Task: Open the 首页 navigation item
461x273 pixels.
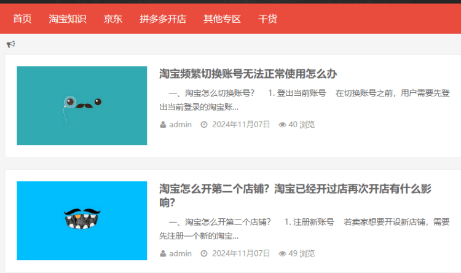Action: click(x=22, y=19)
